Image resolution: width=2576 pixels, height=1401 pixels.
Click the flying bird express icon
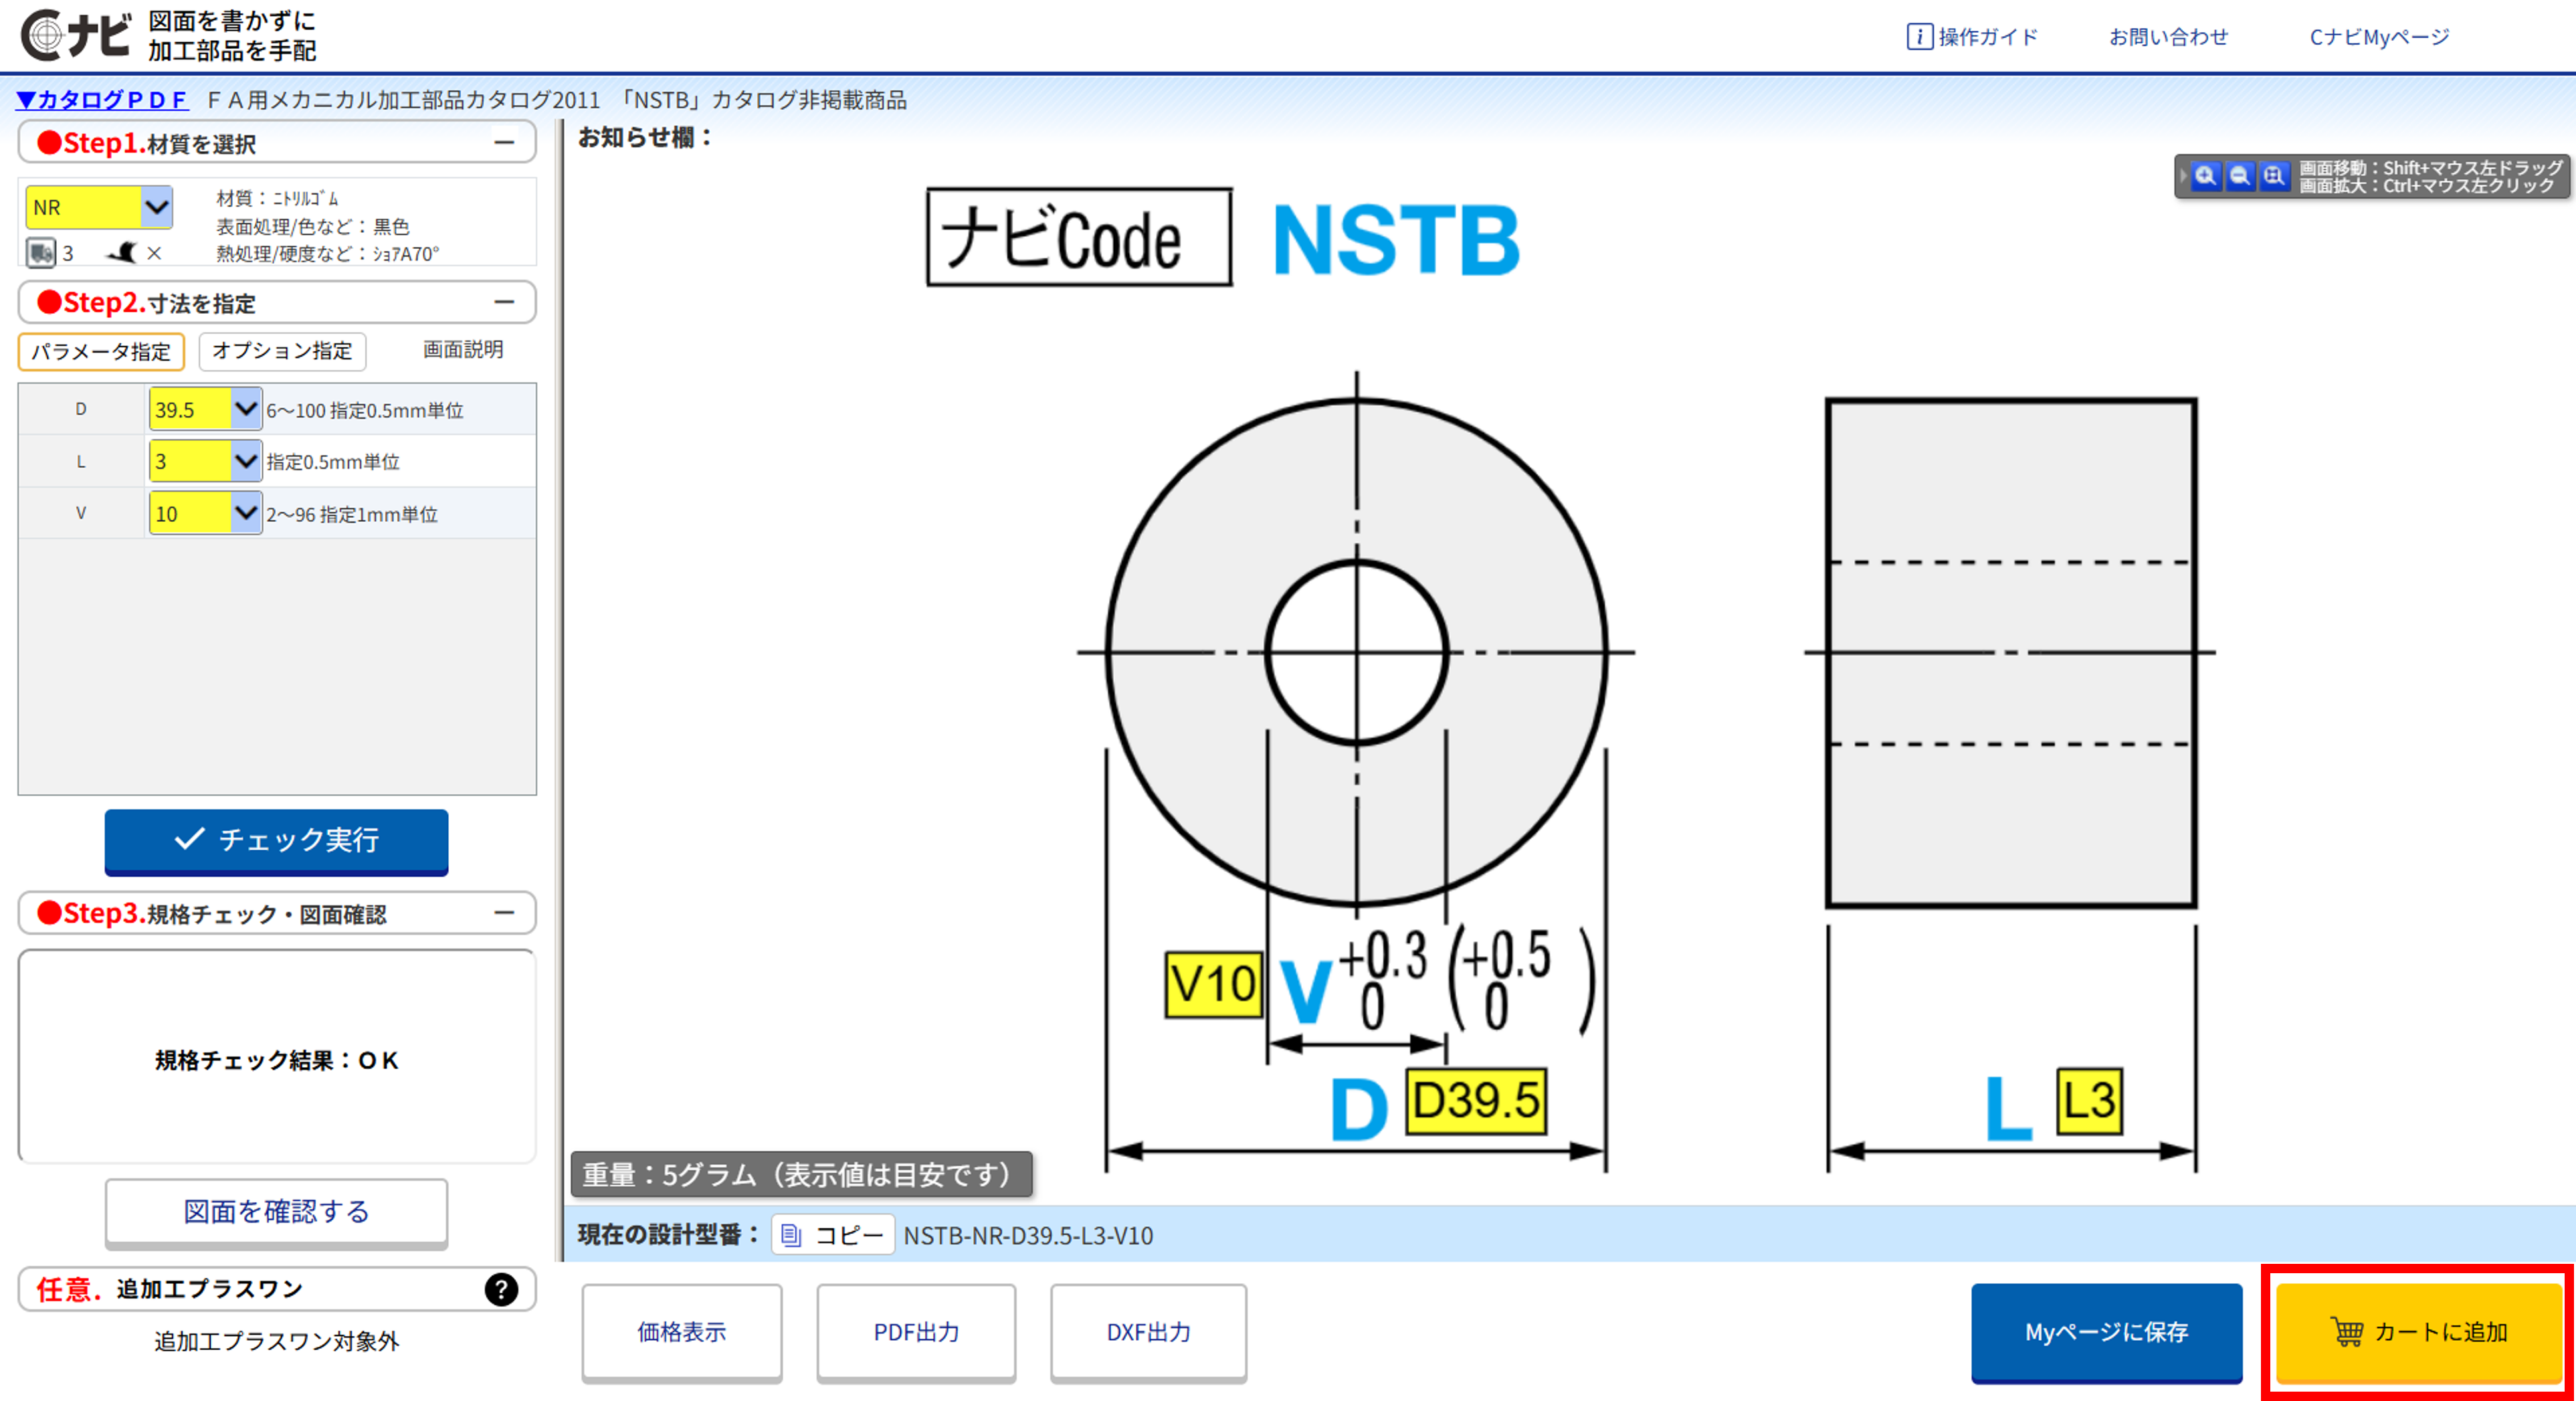(x=122, y=253)
